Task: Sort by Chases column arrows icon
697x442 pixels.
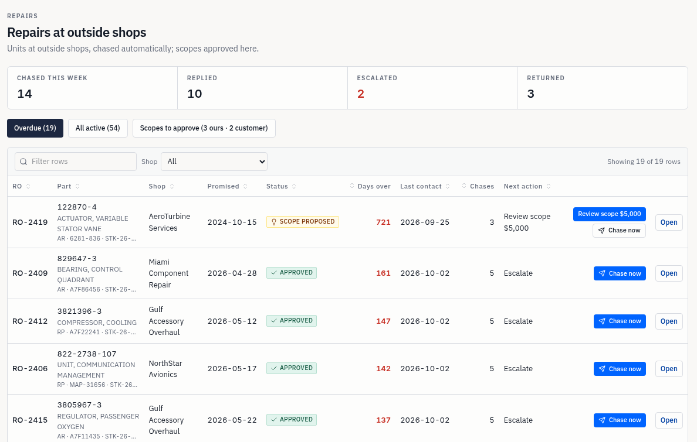Action: [x=464, y=186]
